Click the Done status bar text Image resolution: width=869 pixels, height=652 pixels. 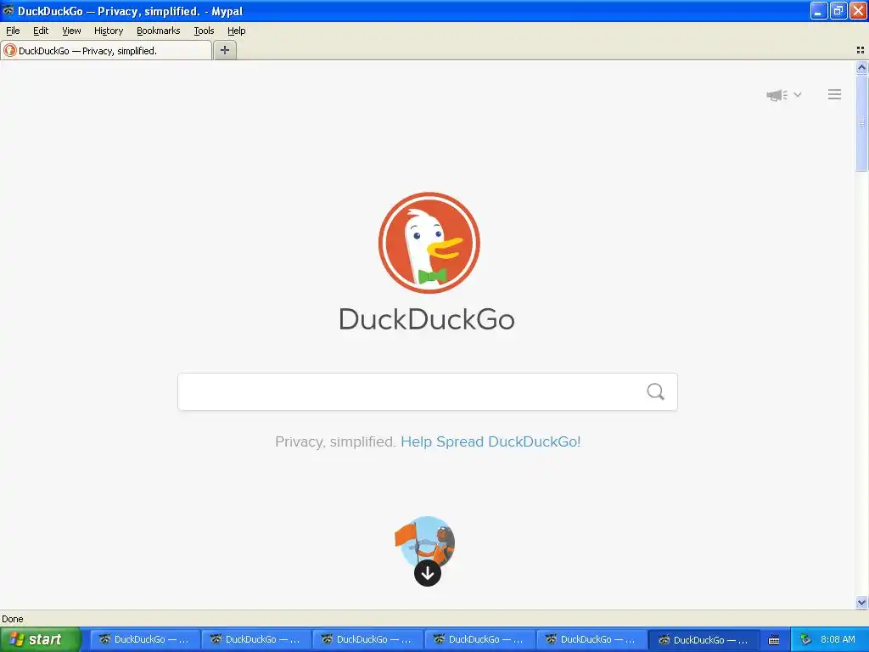(x=13, y=619)
